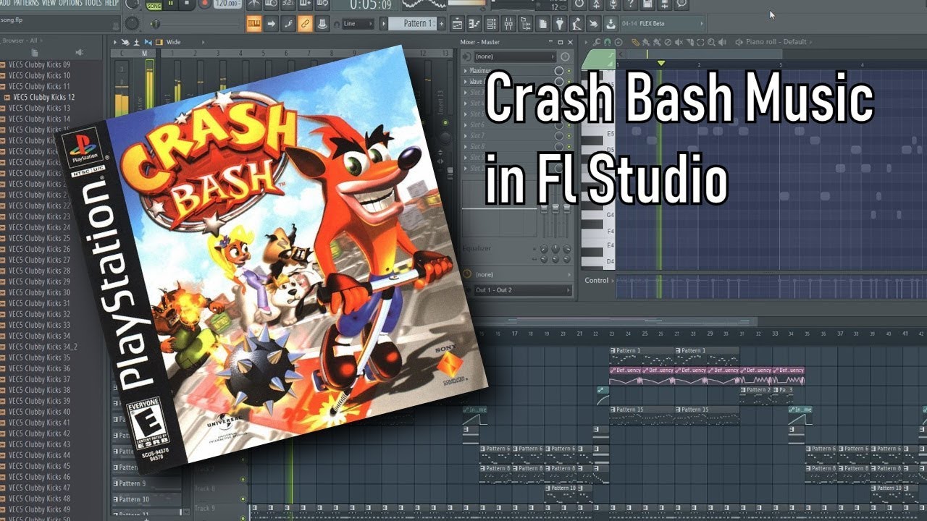927x521 pixels.
Task: Click the 0:05:09 time display
Action: (x=371, y=5)
